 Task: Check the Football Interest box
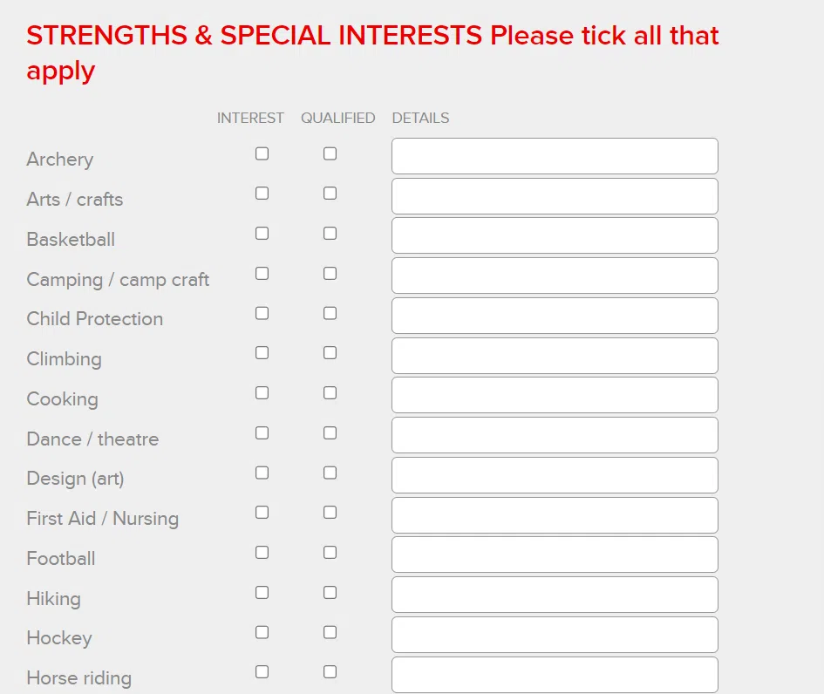(262, 553)
